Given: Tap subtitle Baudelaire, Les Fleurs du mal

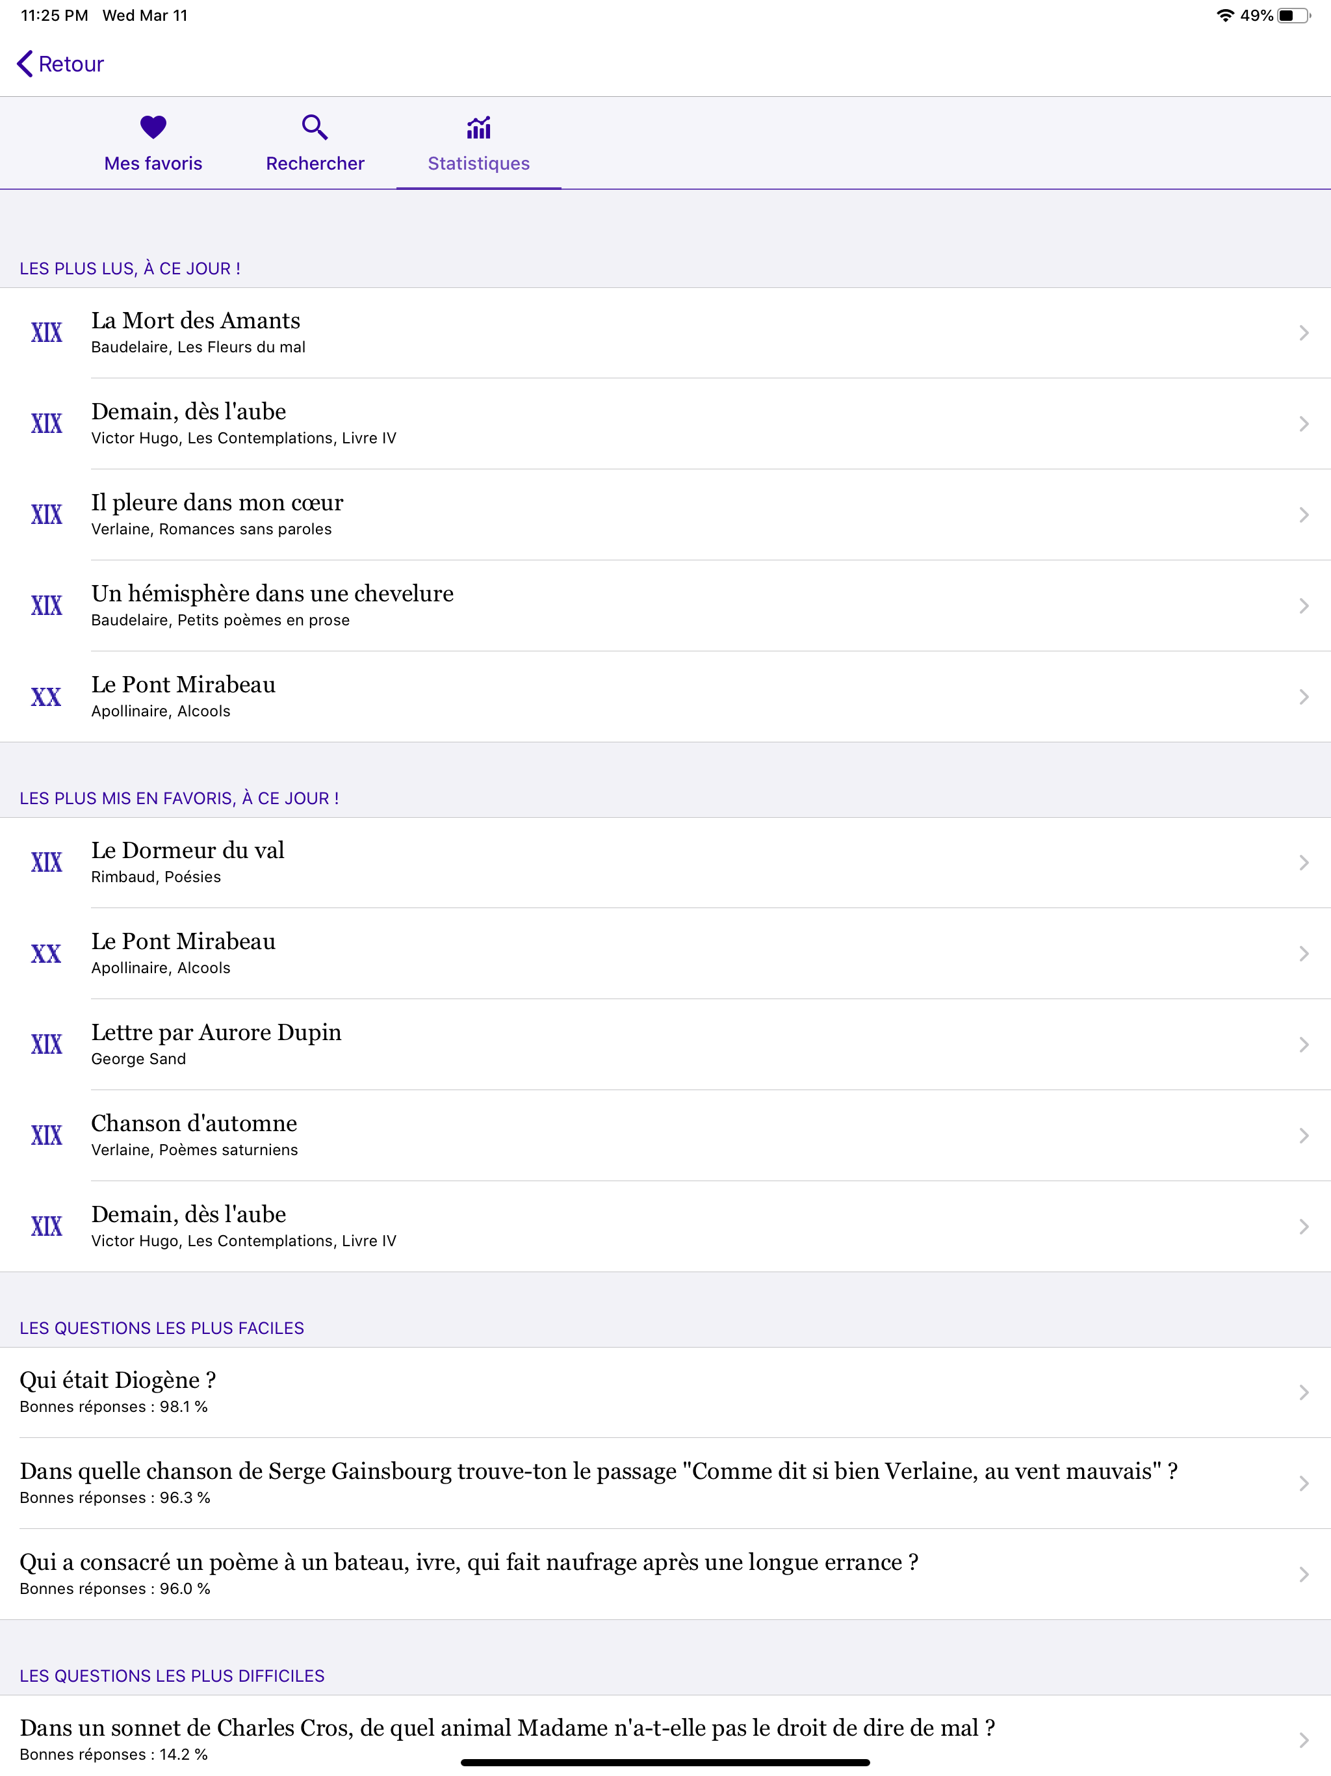Looking at the screenshot, I should point(198,347).
